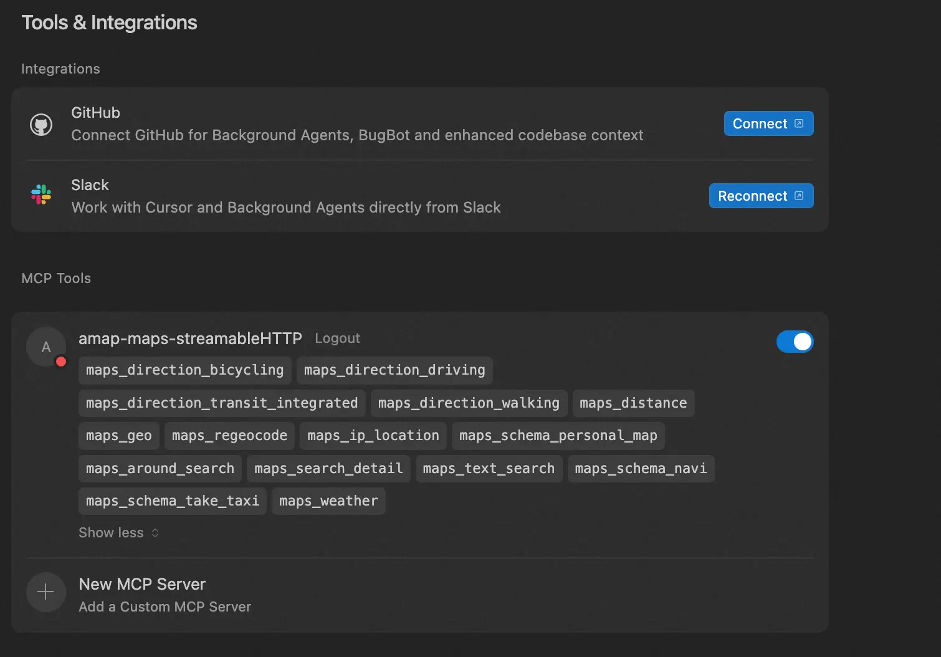The height and width of the screenshot is (657, 941).
Task: Disable the amap-maps-streamableHTTP server toggle
Action: click(x=795, y=342)
